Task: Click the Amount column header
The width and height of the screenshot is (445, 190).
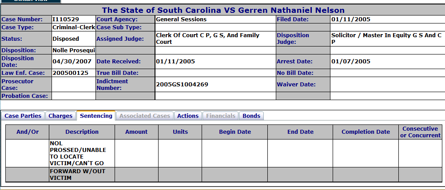Action: point(136,132)
